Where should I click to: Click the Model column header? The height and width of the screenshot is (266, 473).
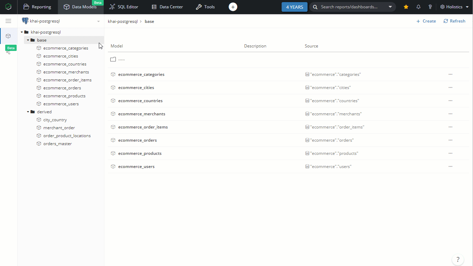coord(117,46)
